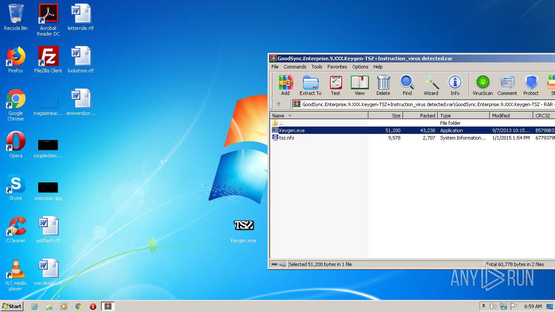The width and height of the screenshot is (555, 312).
Task: Select VLC media player desktop shortcut
Action: [16, 275]
